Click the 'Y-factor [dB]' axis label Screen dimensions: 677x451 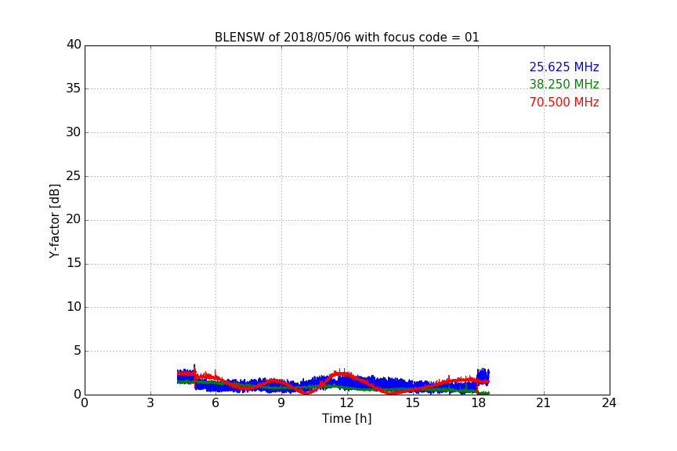click(x=54, y=221)
